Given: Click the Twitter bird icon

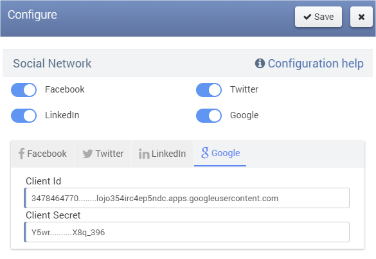Looking at the screenshot, I should point(87,154).
